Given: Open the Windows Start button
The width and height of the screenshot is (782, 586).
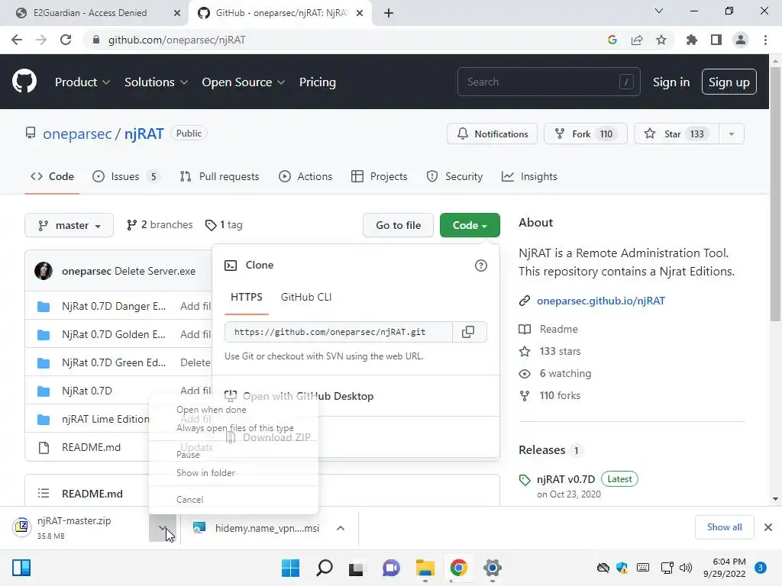Looking at the screenshot, I should 290,568.
